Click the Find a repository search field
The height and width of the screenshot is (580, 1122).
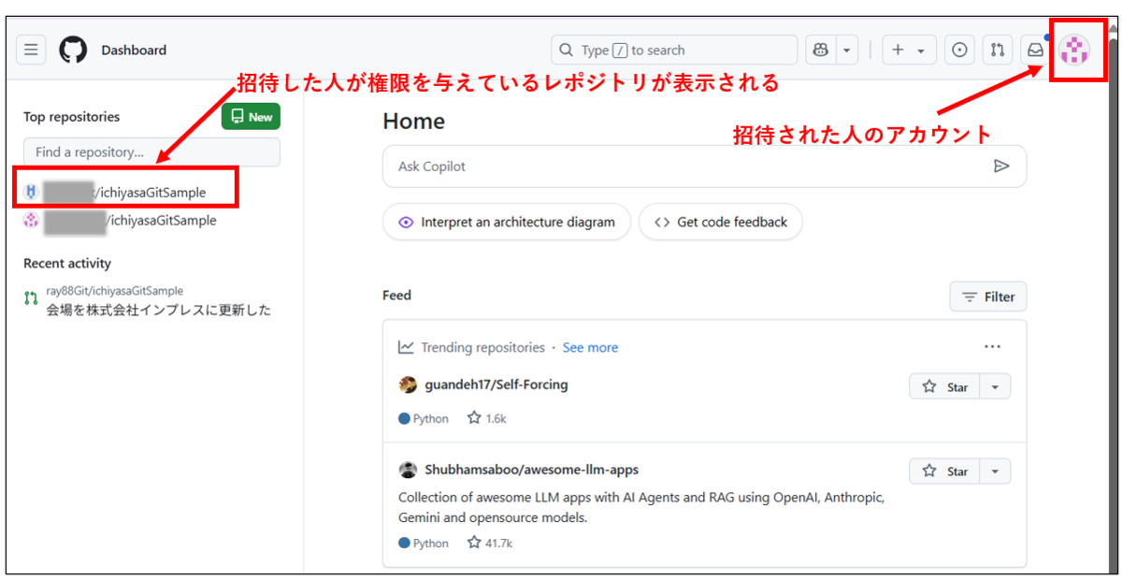(x=150, y=152)
